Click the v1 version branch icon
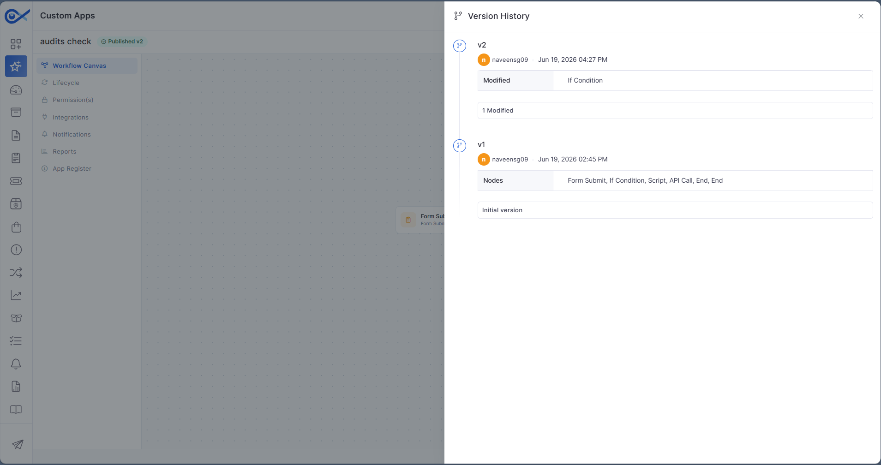 (x=460, y=146)
